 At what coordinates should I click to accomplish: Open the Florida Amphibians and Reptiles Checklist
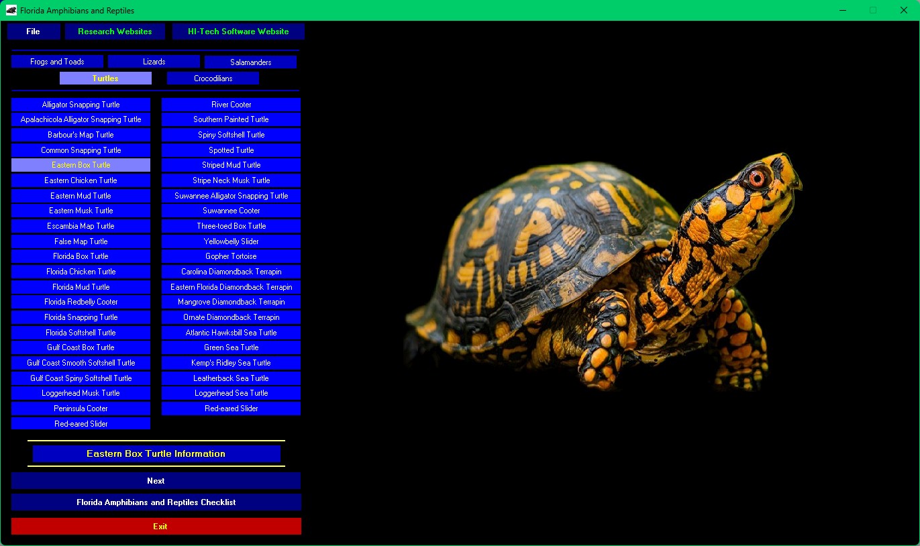pyautogui.click(x=156, y=502)
